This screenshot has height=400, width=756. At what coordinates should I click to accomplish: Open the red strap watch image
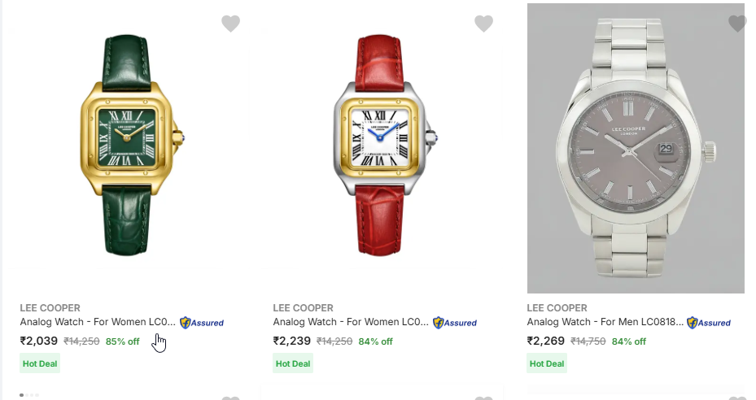pos(382,146)
